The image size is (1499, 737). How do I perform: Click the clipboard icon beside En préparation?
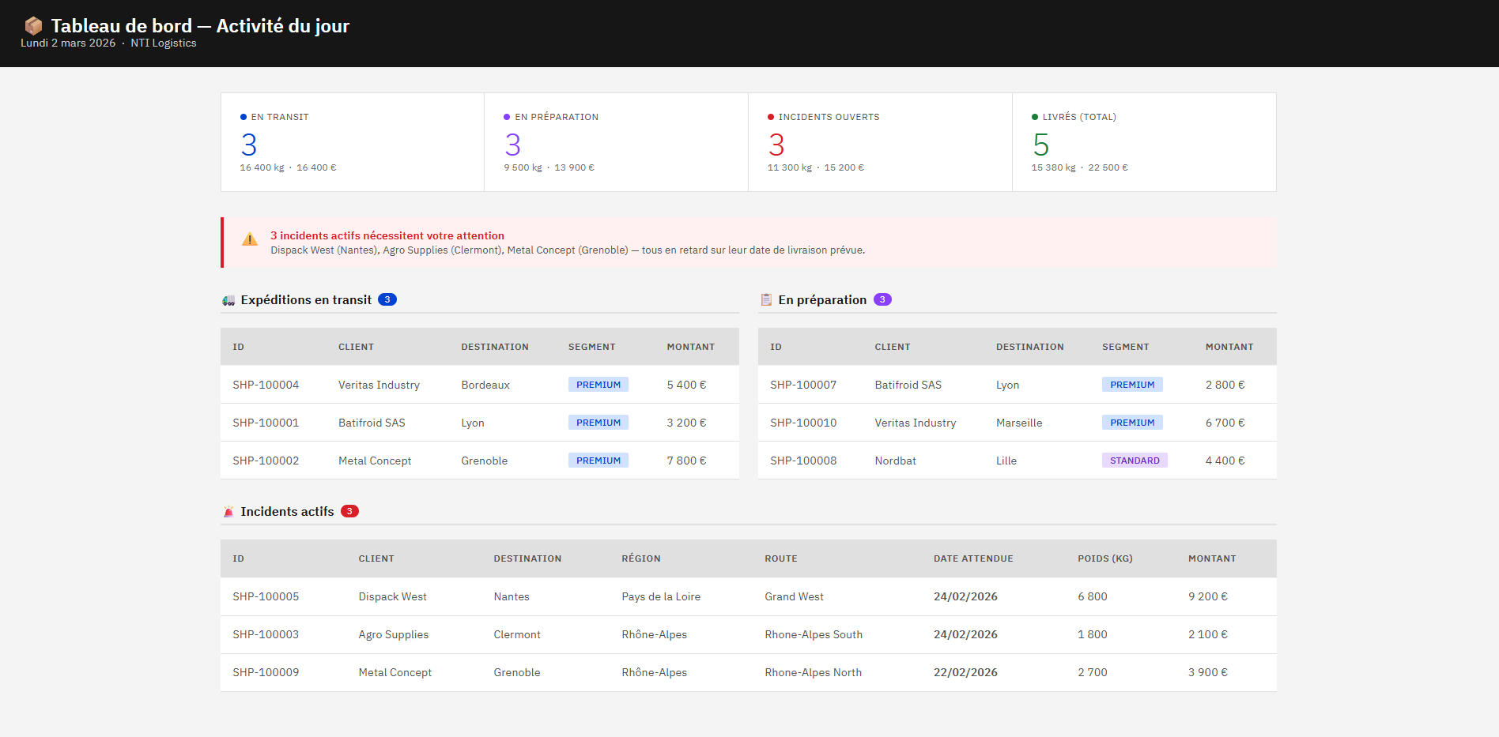tap(765, 299)
